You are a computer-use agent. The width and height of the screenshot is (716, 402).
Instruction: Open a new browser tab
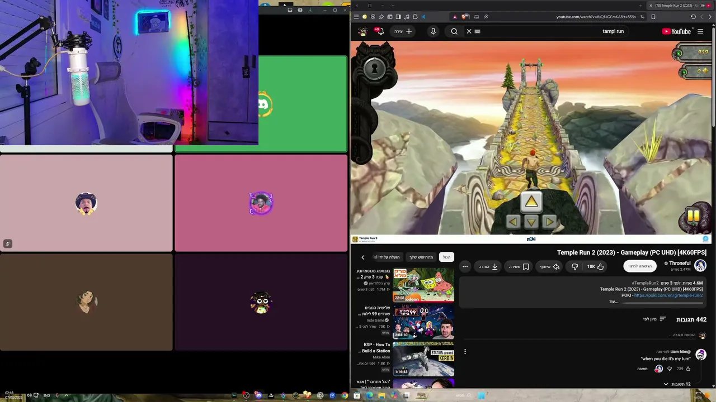point(640,6)
